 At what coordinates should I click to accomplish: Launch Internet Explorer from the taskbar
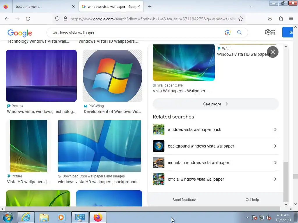(26, 217)
